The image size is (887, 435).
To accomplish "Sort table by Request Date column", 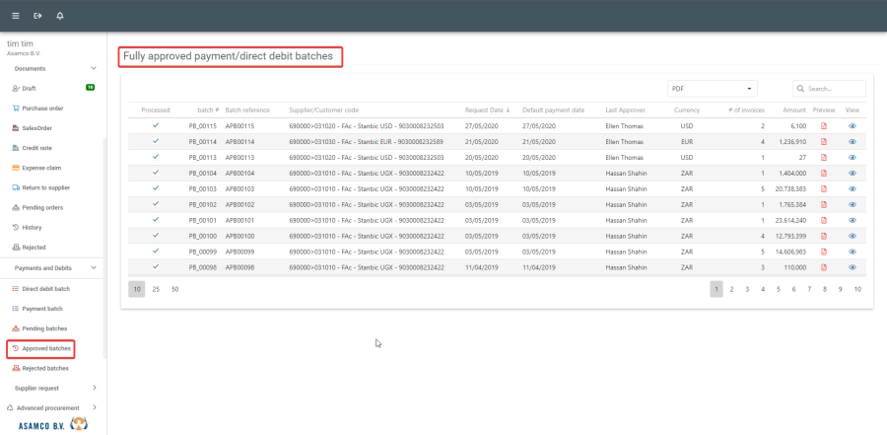I will (x=486, y=109).
